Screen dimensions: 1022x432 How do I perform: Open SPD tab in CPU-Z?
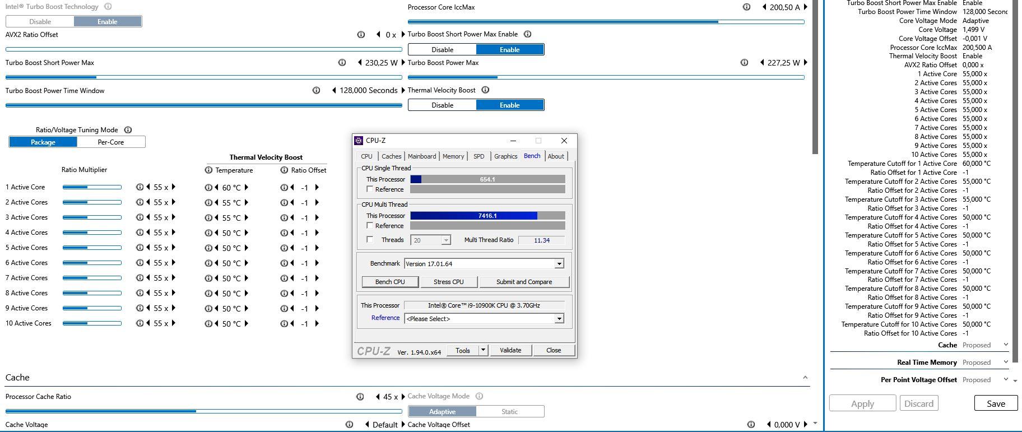click(479, 156)
